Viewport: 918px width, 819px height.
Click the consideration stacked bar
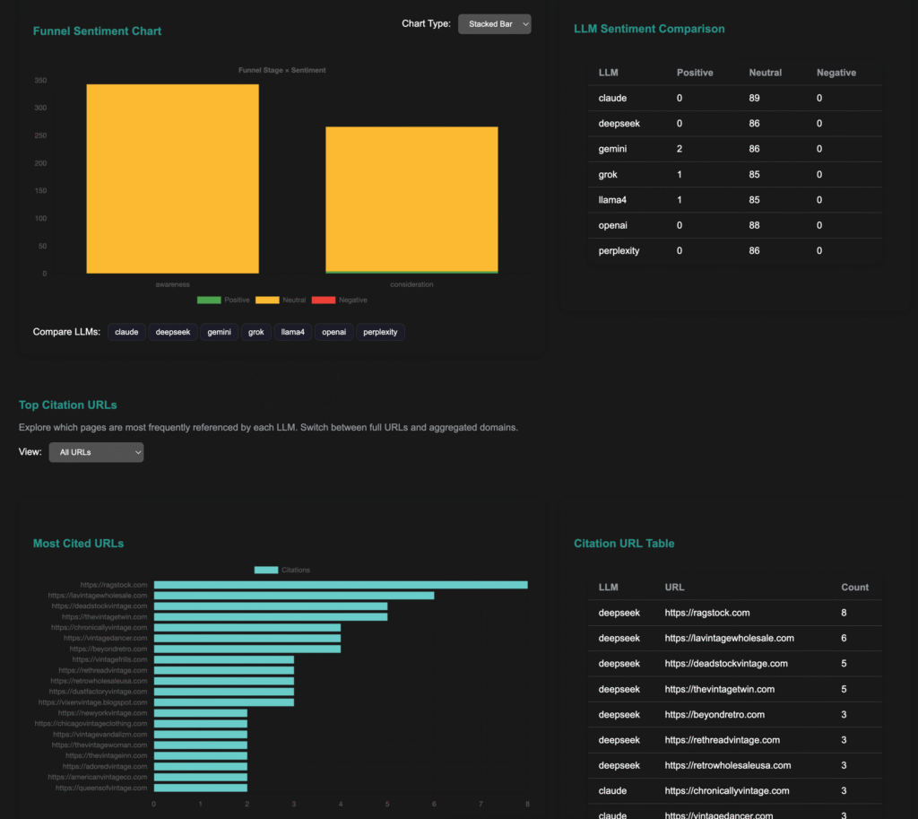[x=411, y=199]
